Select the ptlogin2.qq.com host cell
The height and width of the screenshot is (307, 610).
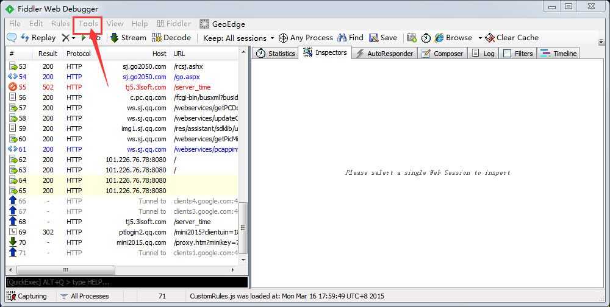142,232
